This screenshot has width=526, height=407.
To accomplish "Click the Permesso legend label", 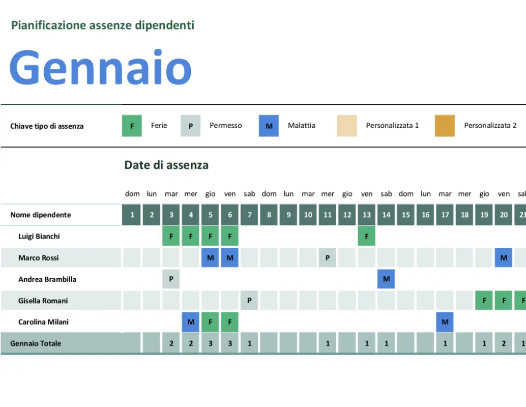I will (x=226, y=126).
